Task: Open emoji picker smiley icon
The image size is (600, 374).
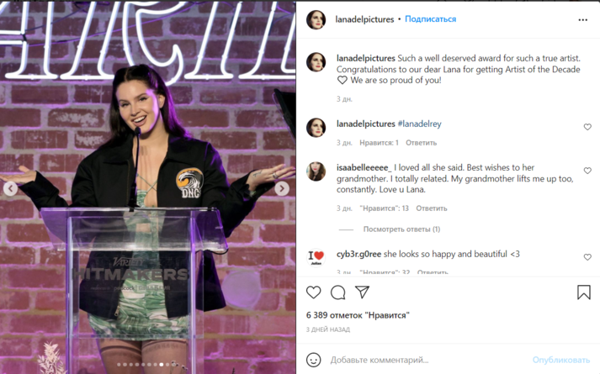Action: coord(313,360)
